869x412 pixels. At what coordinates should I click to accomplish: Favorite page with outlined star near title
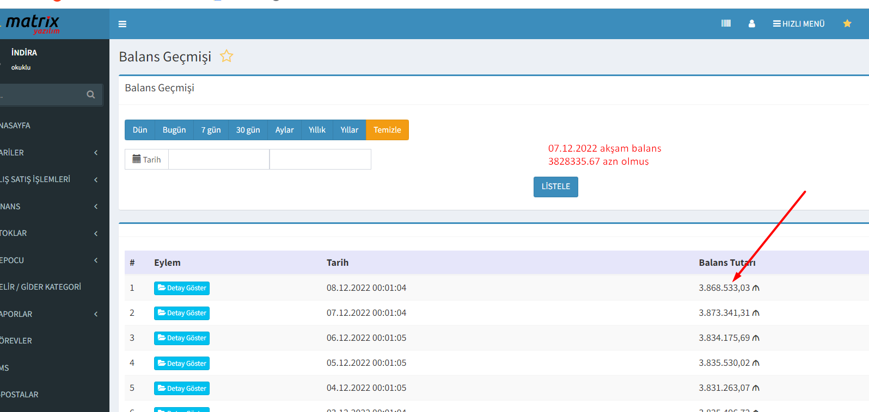pos(227,56)
